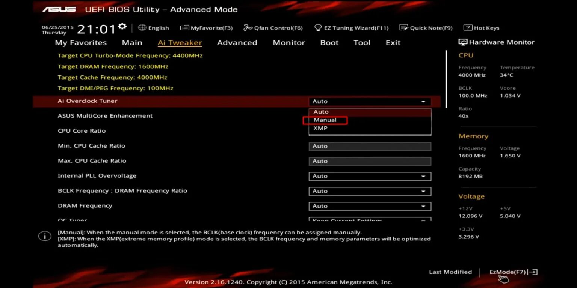
Task: Switch to EzMode(F7)
Action: point(508,272)
